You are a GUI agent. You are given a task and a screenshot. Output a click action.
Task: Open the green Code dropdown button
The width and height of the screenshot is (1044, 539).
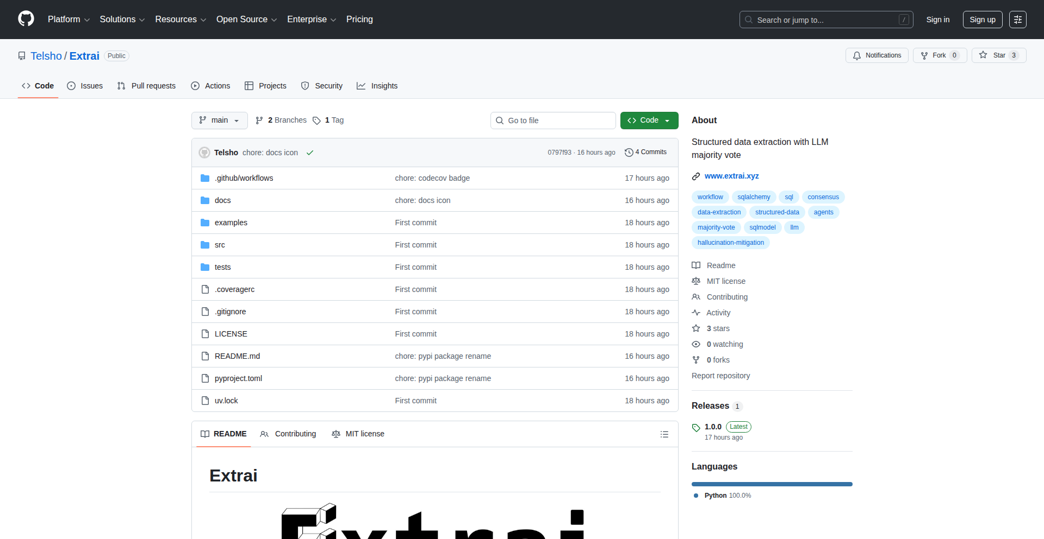pos(649,121)
